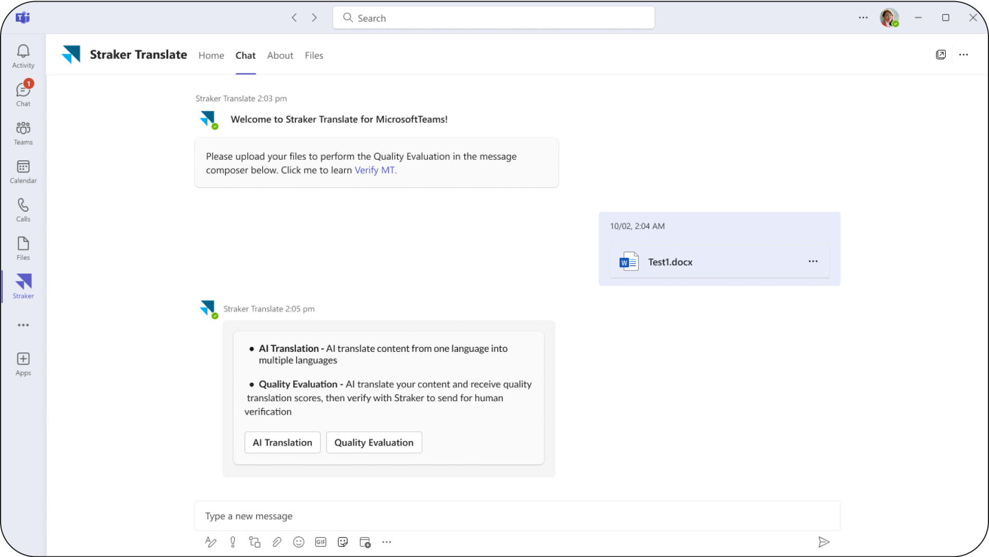Click the Type a new message field

tap(517, 516)
